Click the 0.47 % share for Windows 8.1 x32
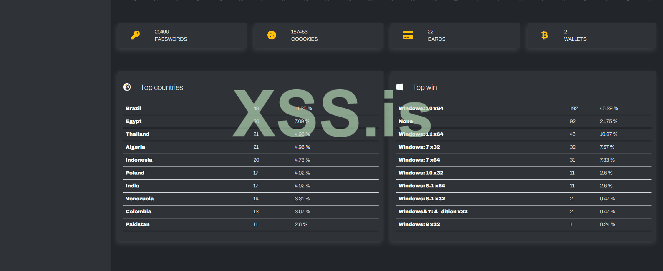 608,199
